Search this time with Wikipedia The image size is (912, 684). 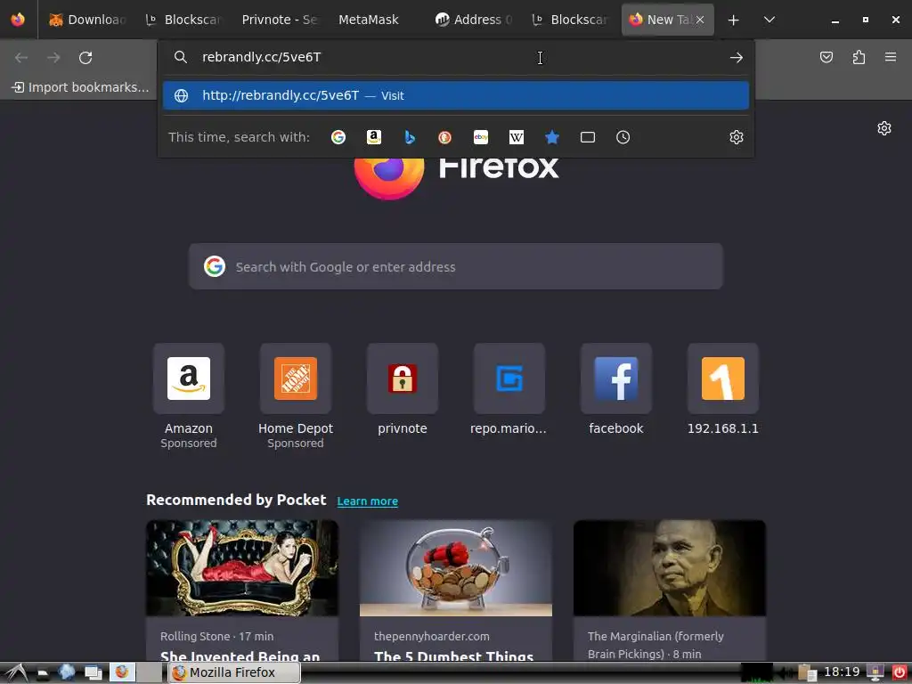(x=517, y=137)
